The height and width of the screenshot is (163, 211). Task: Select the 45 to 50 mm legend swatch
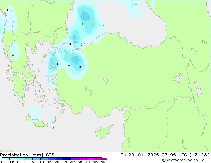tap(98, 159)
